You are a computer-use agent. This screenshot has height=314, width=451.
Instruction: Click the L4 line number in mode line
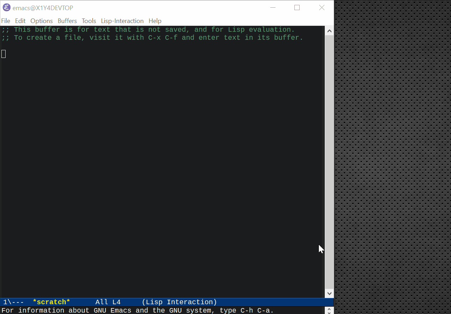pos(116,302)
